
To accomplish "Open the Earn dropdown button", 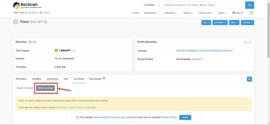I will point(234,23).
